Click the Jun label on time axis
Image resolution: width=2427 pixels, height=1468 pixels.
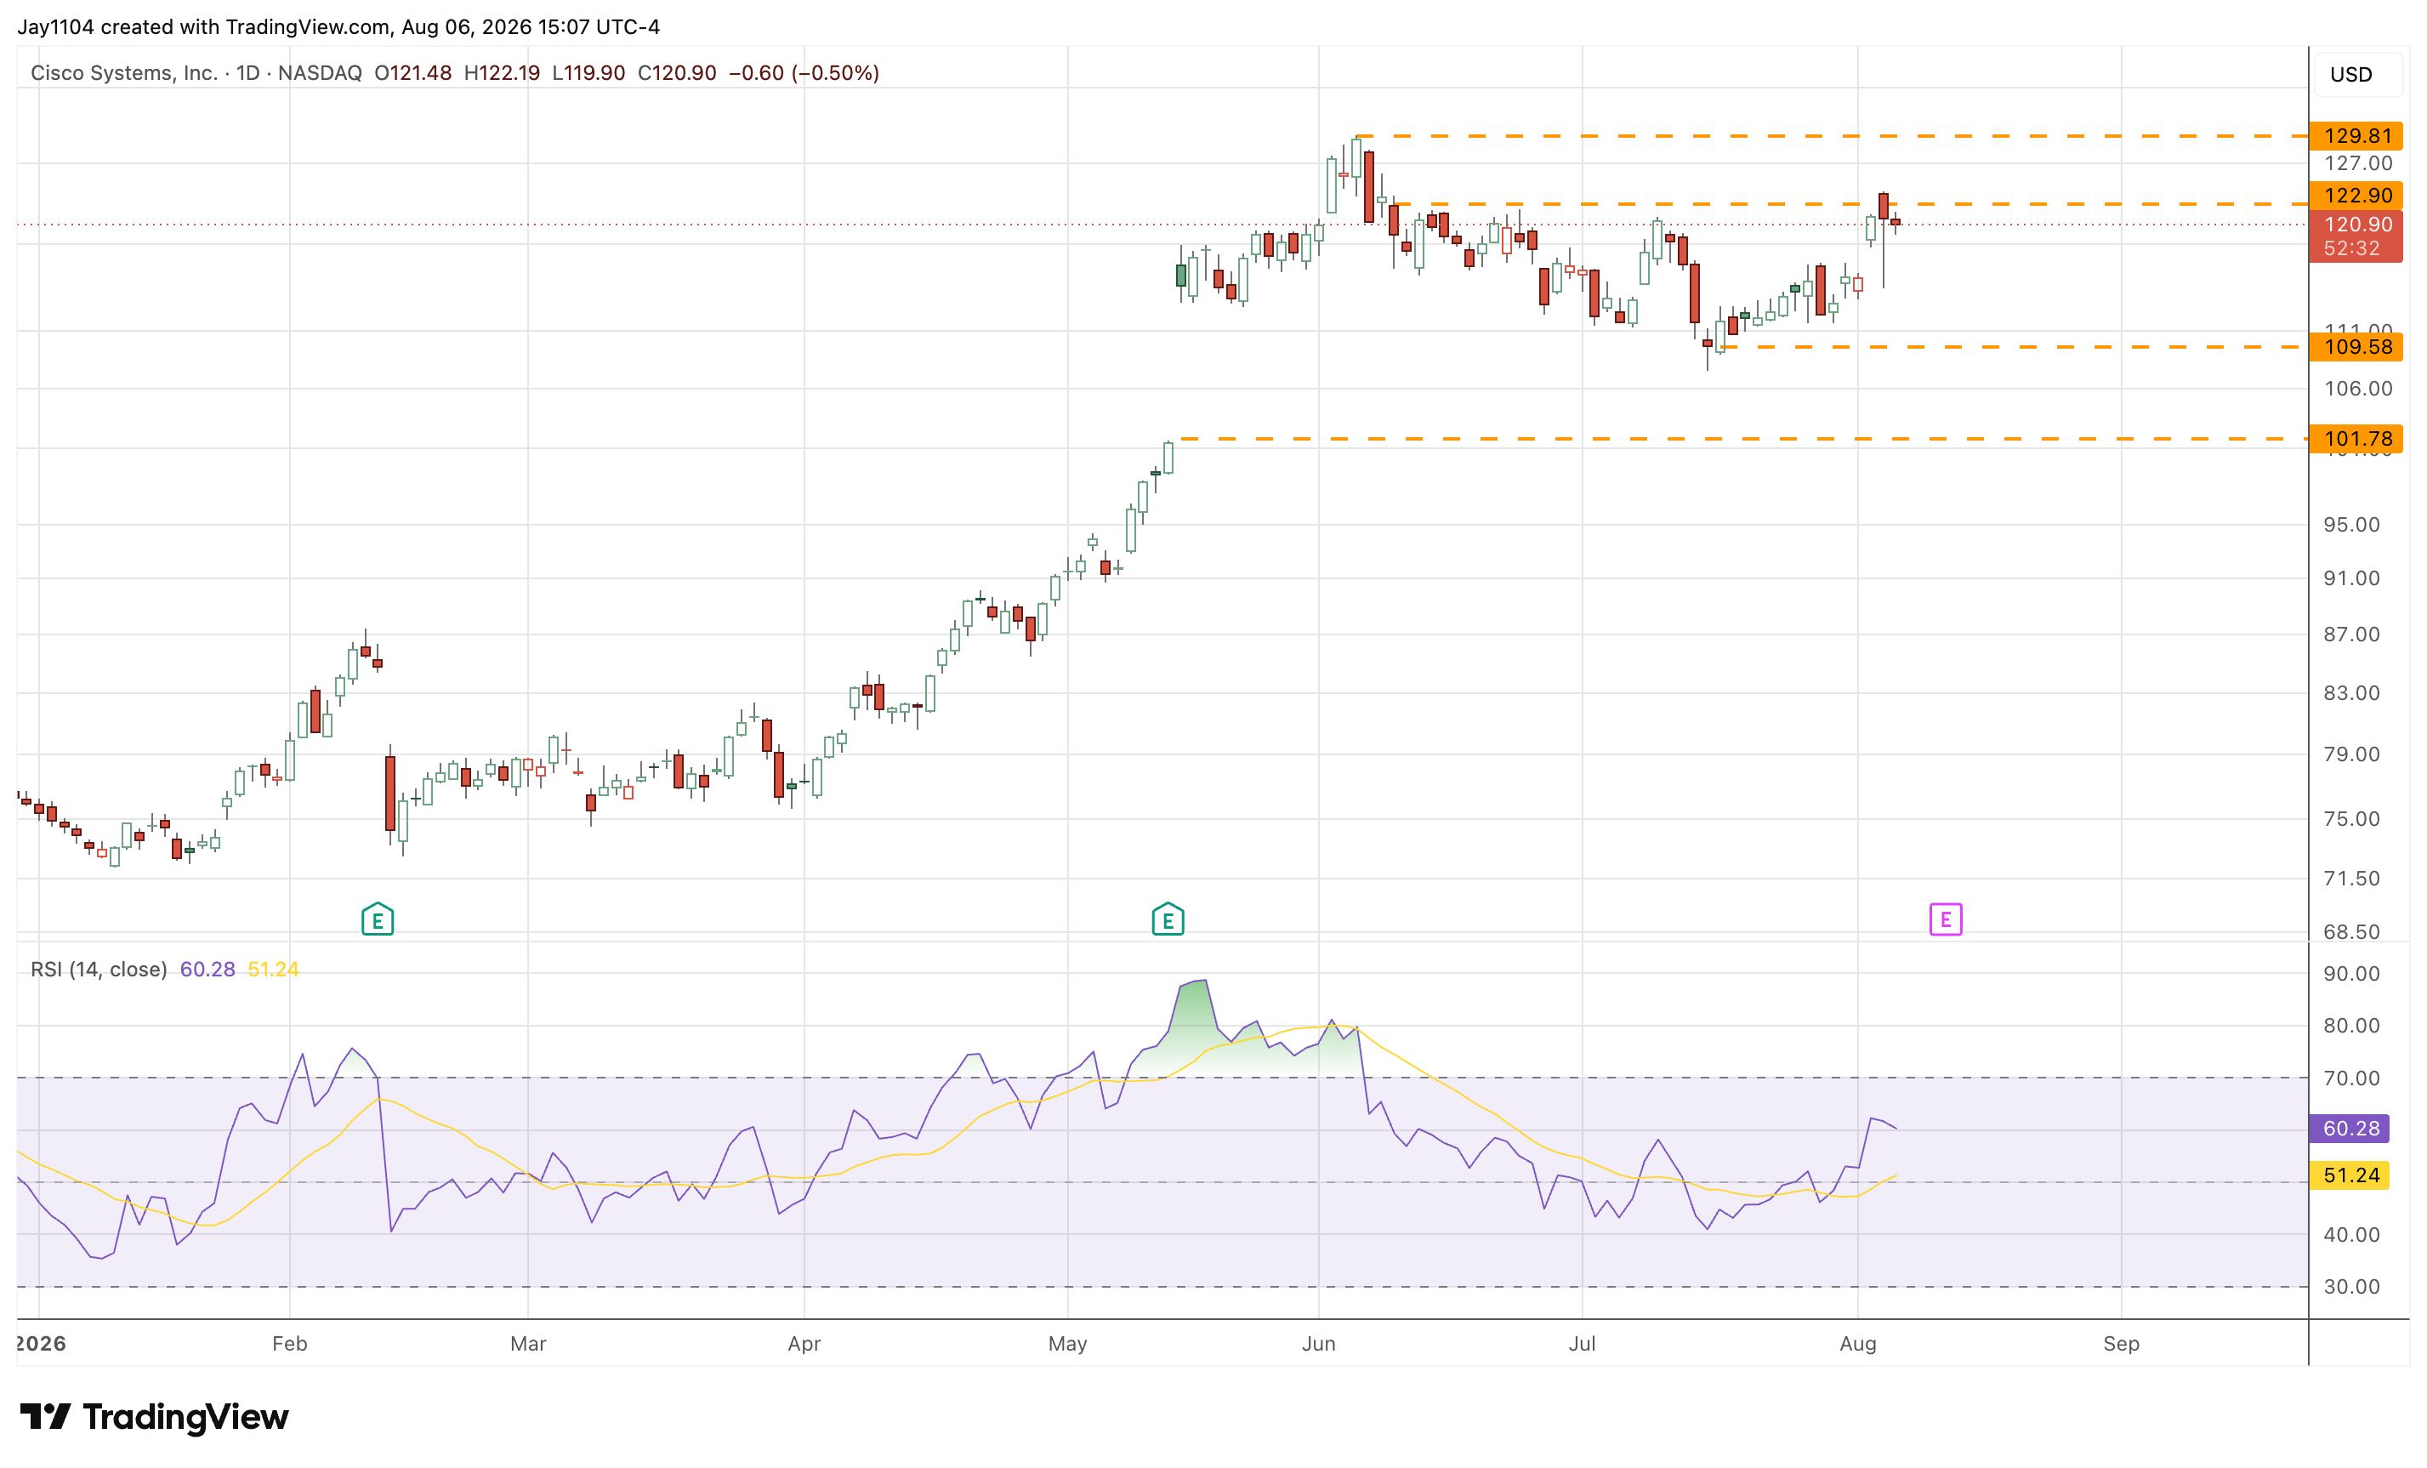pos(1318,1344)
